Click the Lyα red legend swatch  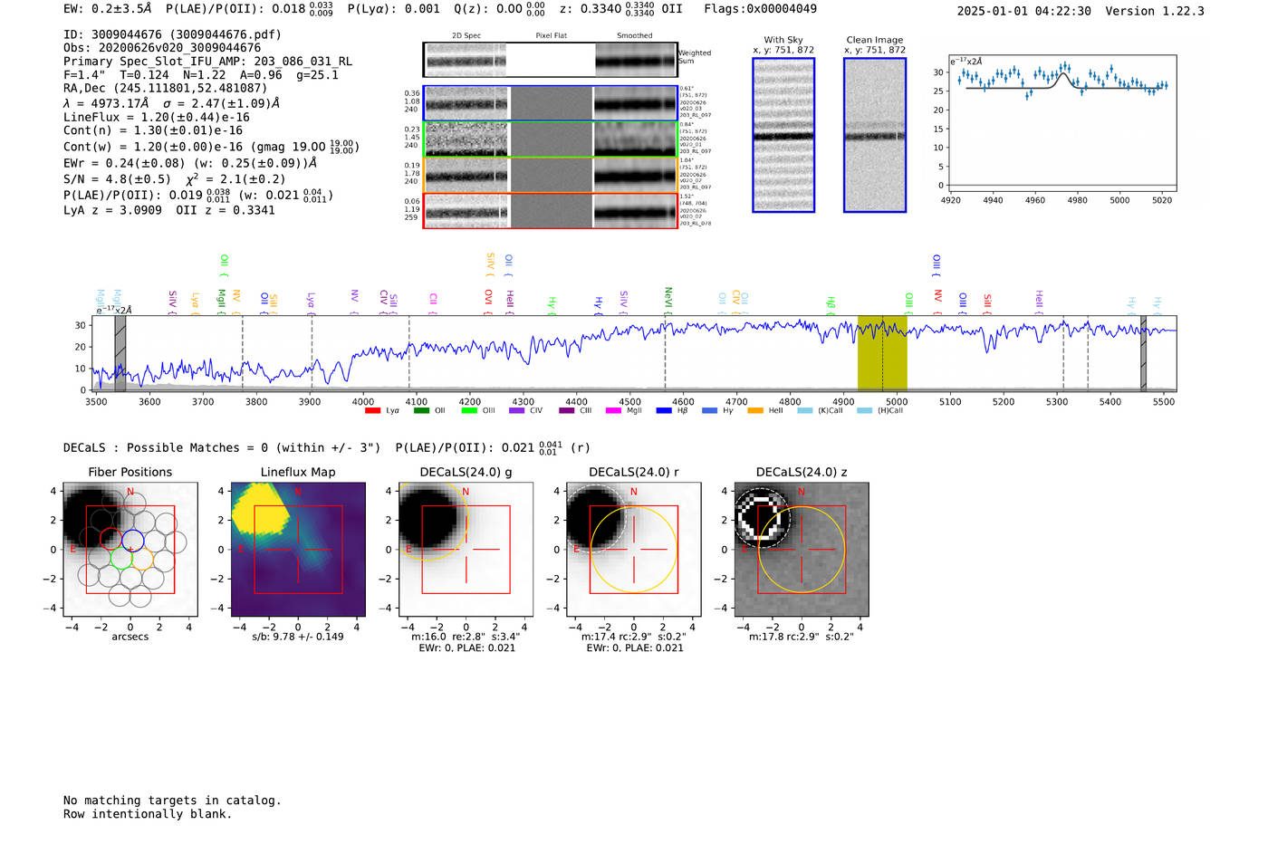coord(372,411)
